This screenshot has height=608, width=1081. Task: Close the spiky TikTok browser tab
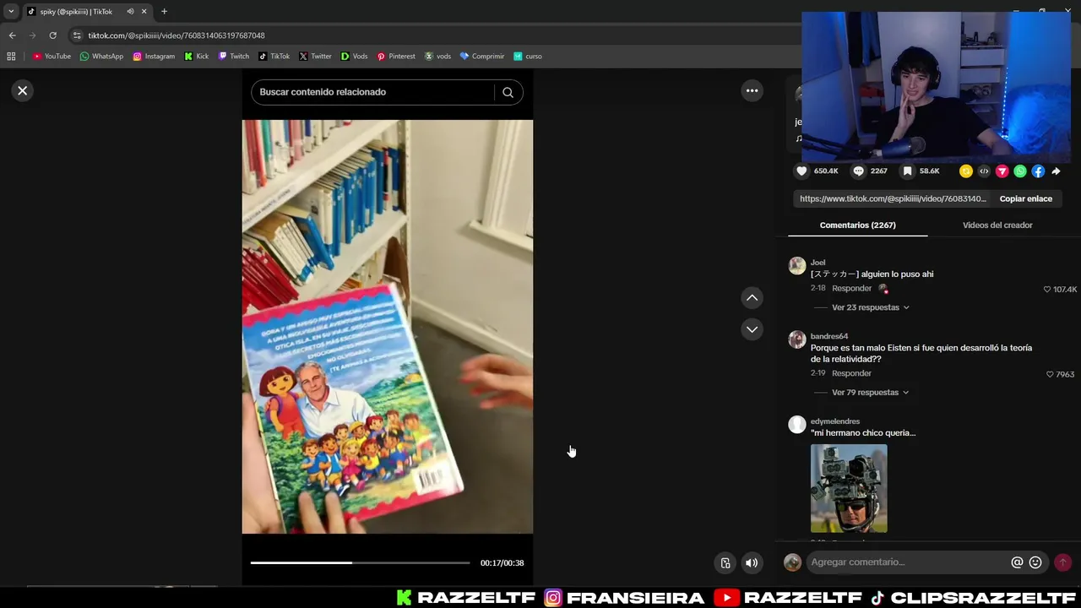coord(144,12)
